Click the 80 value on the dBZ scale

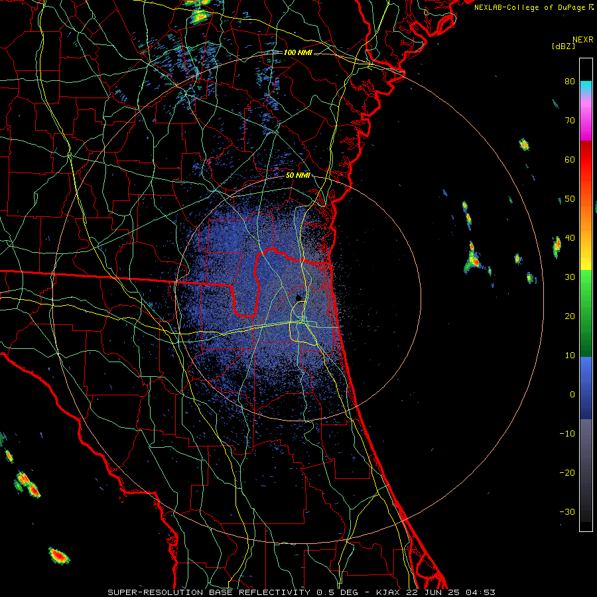570,81
